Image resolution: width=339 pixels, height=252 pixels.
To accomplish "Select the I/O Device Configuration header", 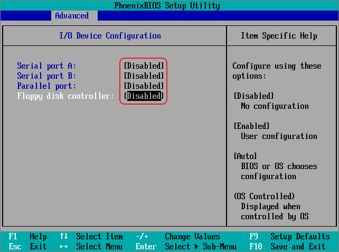I will (110, 36).
